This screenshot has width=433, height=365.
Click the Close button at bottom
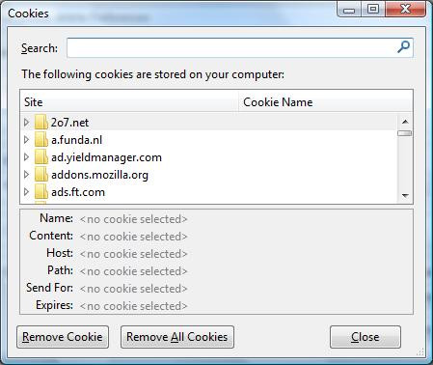365,337
